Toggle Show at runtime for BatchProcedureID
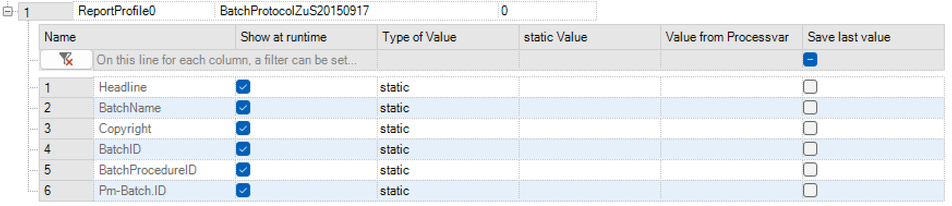This screenshot has width=952, height=206. click(243, 169)
